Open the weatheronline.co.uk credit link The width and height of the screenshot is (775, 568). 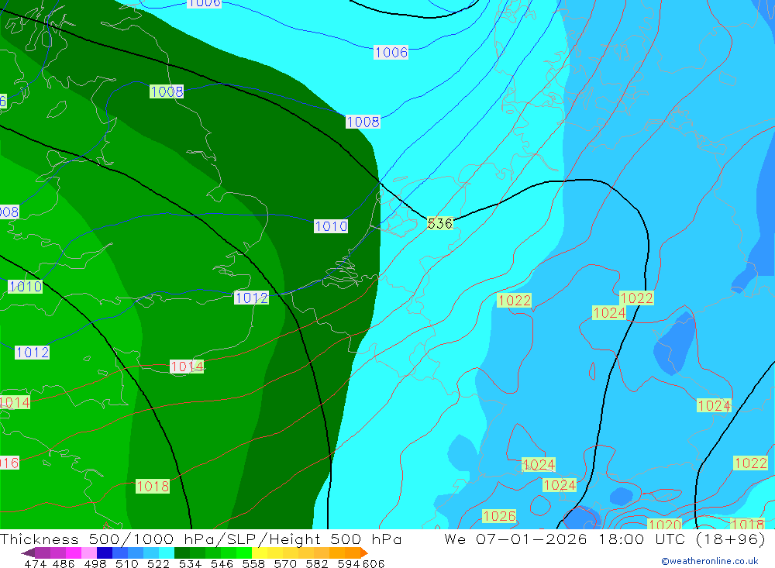click(x=710, y=561)
